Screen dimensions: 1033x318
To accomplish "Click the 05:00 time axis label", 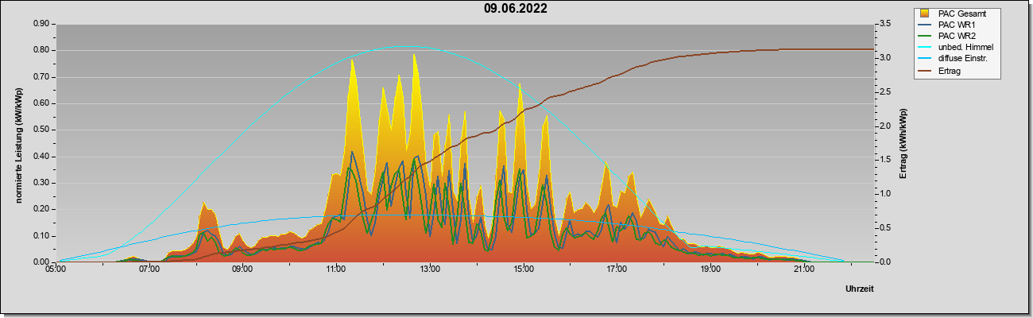I will pos(56,270).
